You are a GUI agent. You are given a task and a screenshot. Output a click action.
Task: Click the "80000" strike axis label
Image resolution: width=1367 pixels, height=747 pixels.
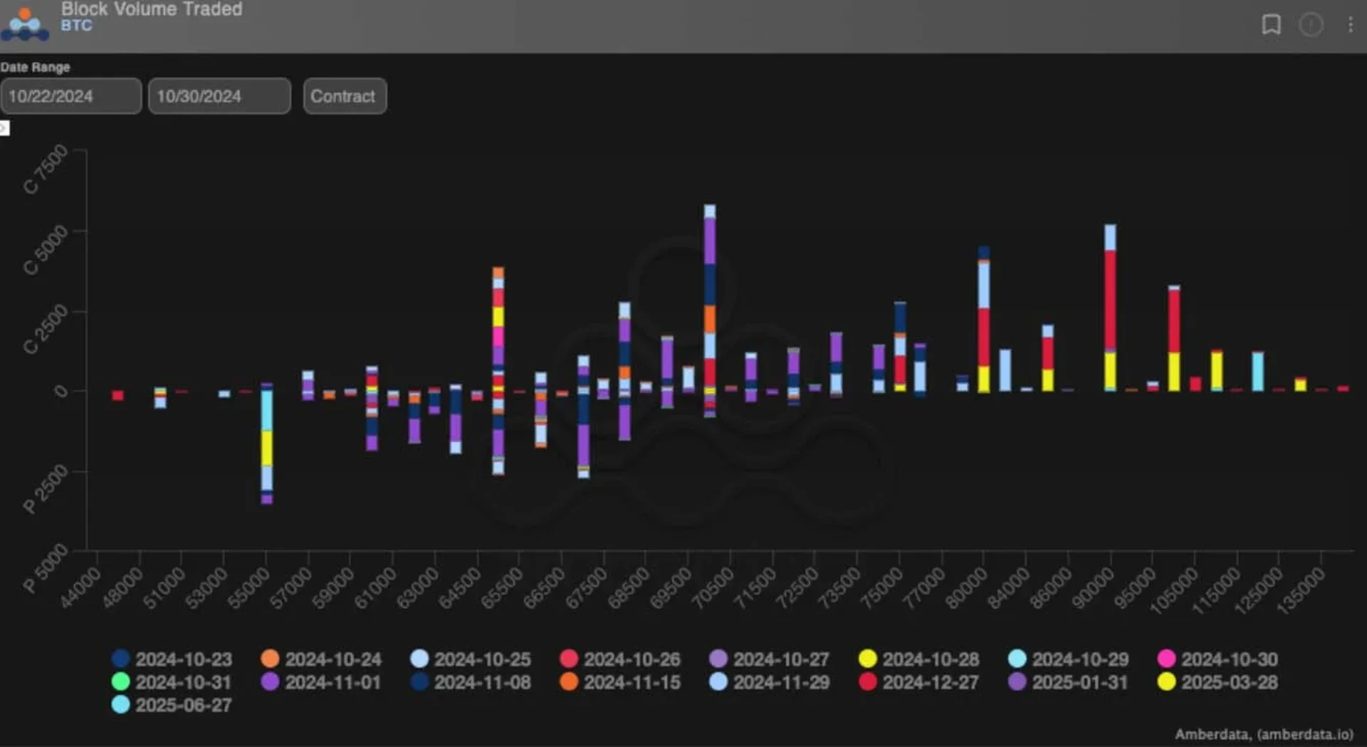(967, 588)
